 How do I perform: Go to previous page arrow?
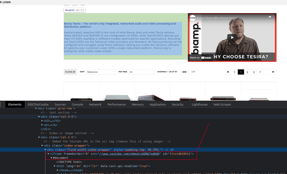235,72
